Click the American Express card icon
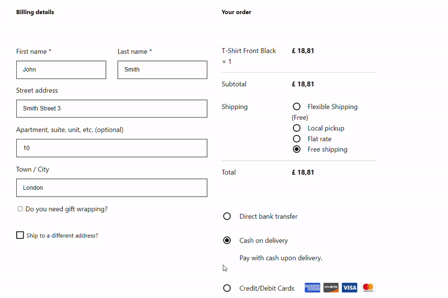 [312, 287]
